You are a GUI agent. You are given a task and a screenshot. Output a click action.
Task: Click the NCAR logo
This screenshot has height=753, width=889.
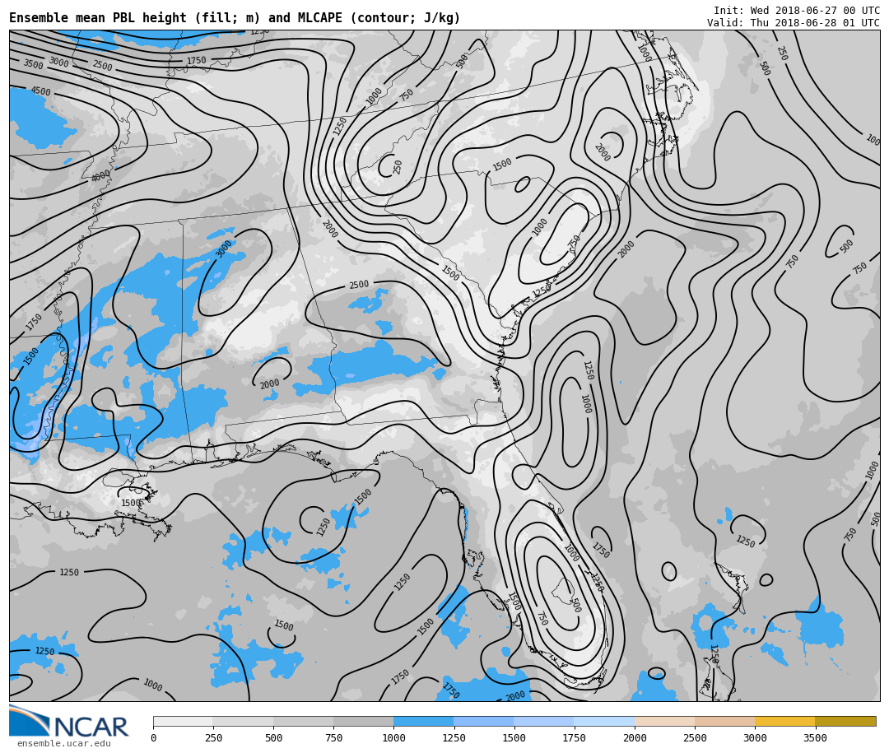69,721
